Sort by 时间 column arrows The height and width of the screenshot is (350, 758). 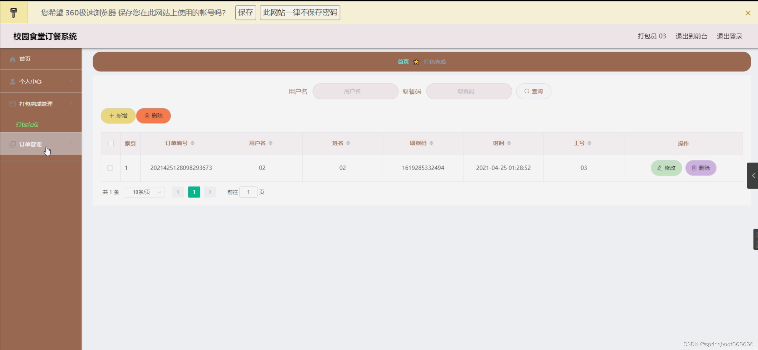pos(509,143)
